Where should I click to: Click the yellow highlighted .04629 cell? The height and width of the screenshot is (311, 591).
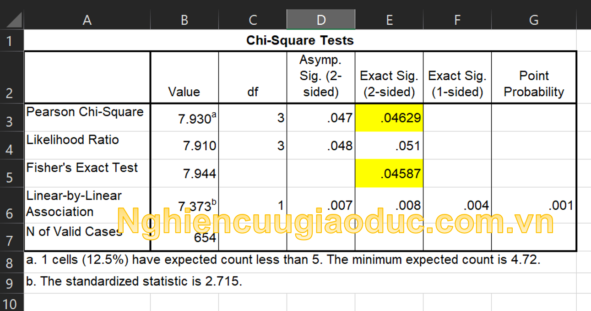pos(389,118)
